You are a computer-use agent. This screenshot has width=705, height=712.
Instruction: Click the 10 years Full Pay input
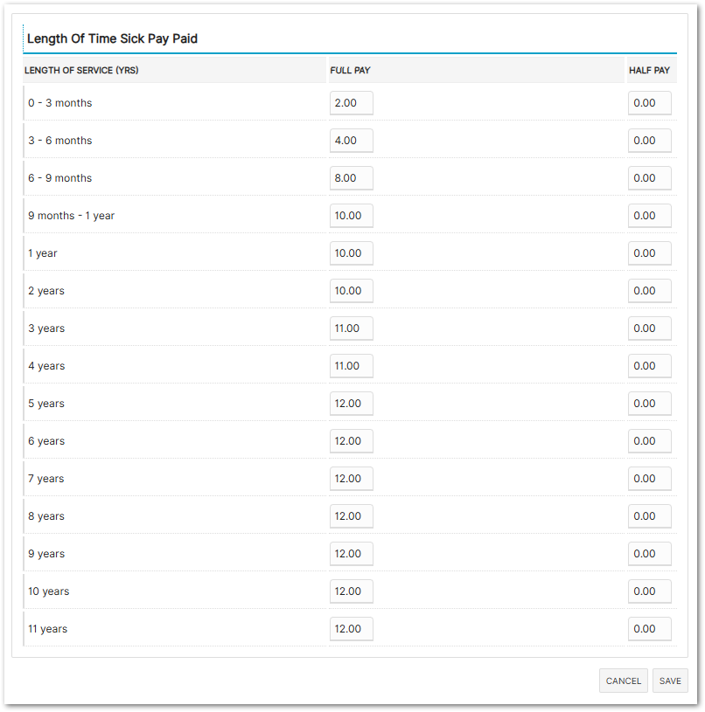click(x=352, y=591)
